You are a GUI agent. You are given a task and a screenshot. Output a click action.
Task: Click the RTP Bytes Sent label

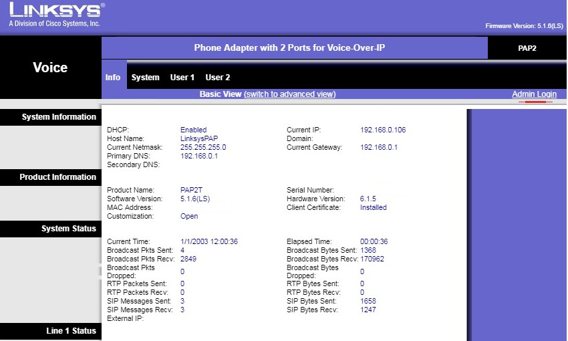[313, 283]
